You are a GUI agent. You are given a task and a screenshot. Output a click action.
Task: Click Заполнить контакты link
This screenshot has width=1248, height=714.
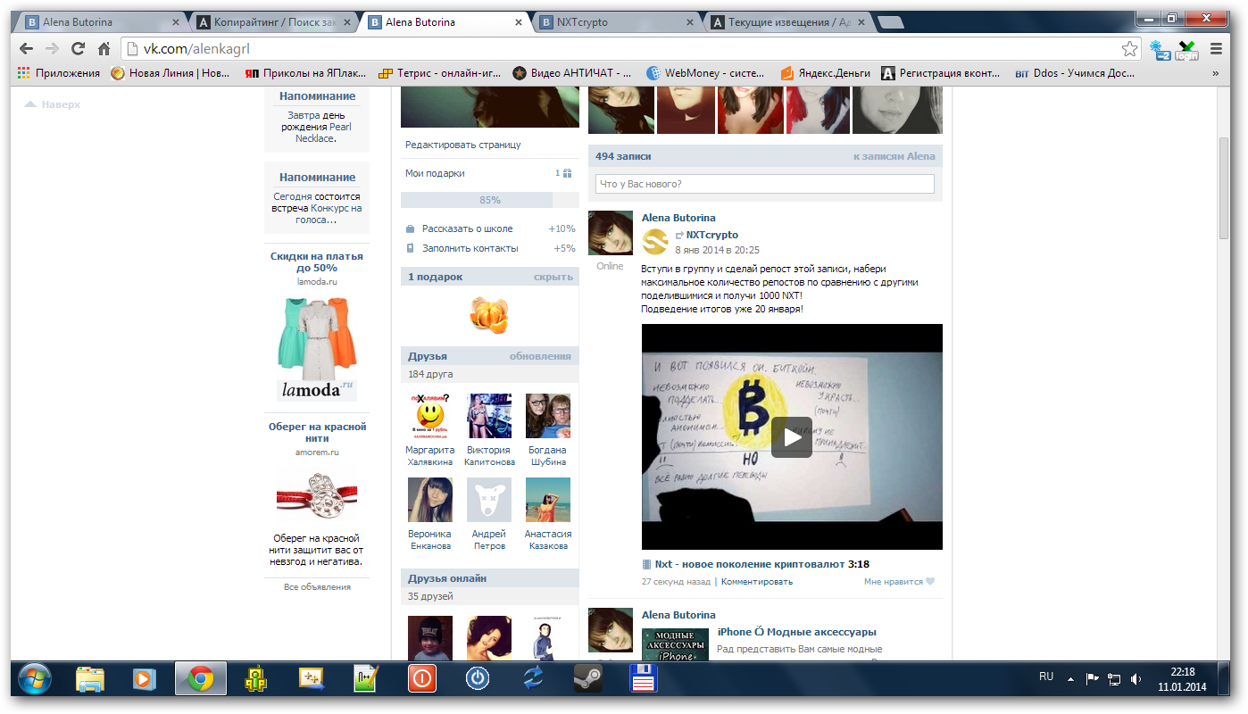coord(470,248)
